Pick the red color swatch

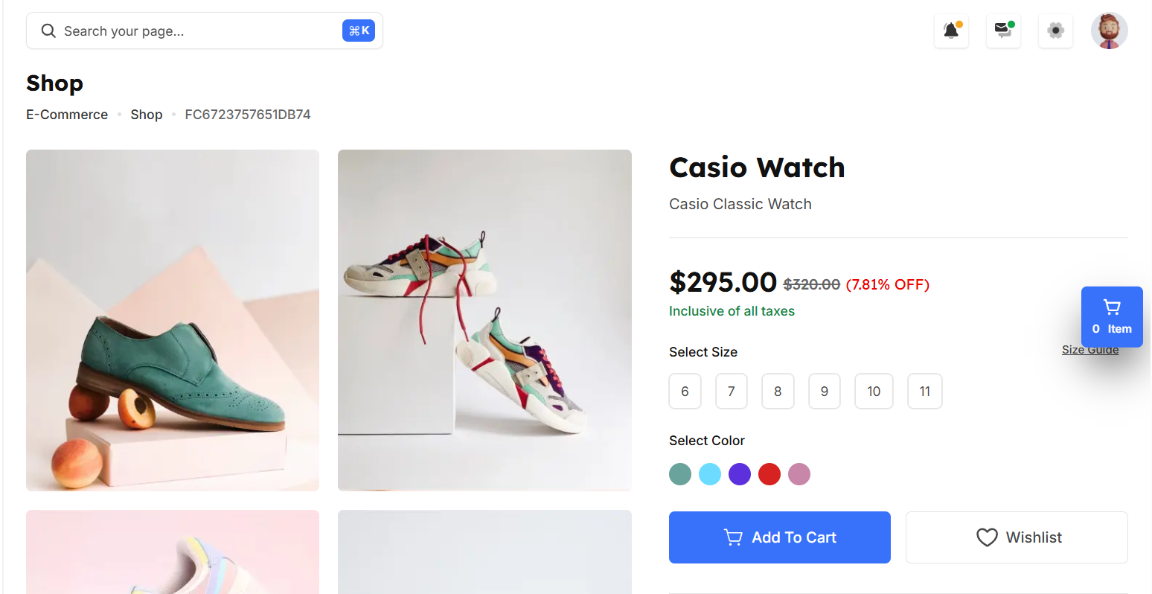pos(769,474)
